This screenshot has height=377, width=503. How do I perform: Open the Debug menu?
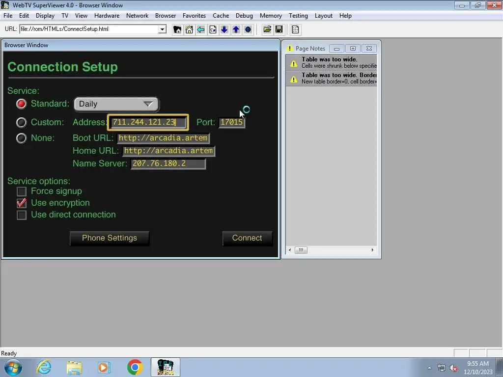click(244, 16)
